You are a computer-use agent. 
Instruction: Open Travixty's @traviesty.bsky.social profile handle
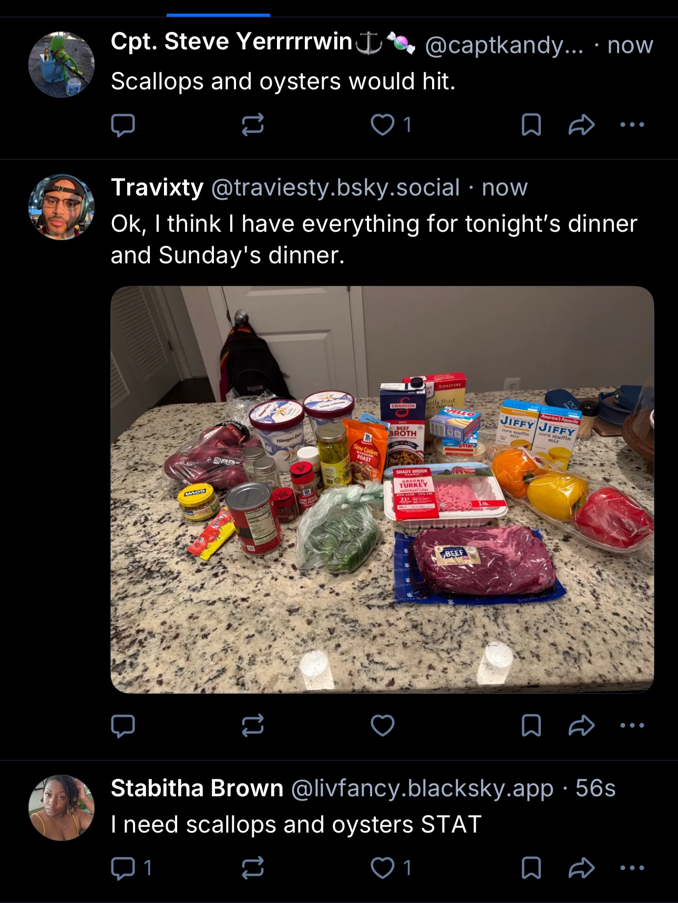coord(335,188)
